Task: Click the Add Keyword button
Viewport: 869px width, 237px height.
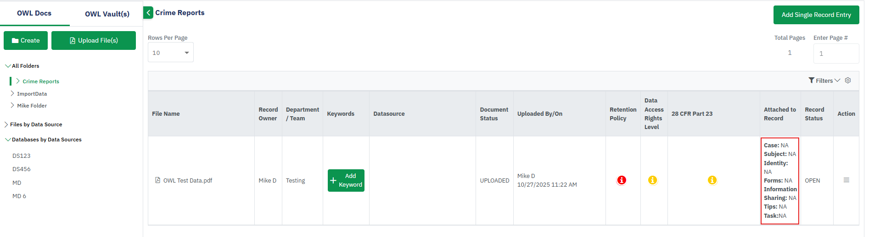Action: (x=346, y=180)
